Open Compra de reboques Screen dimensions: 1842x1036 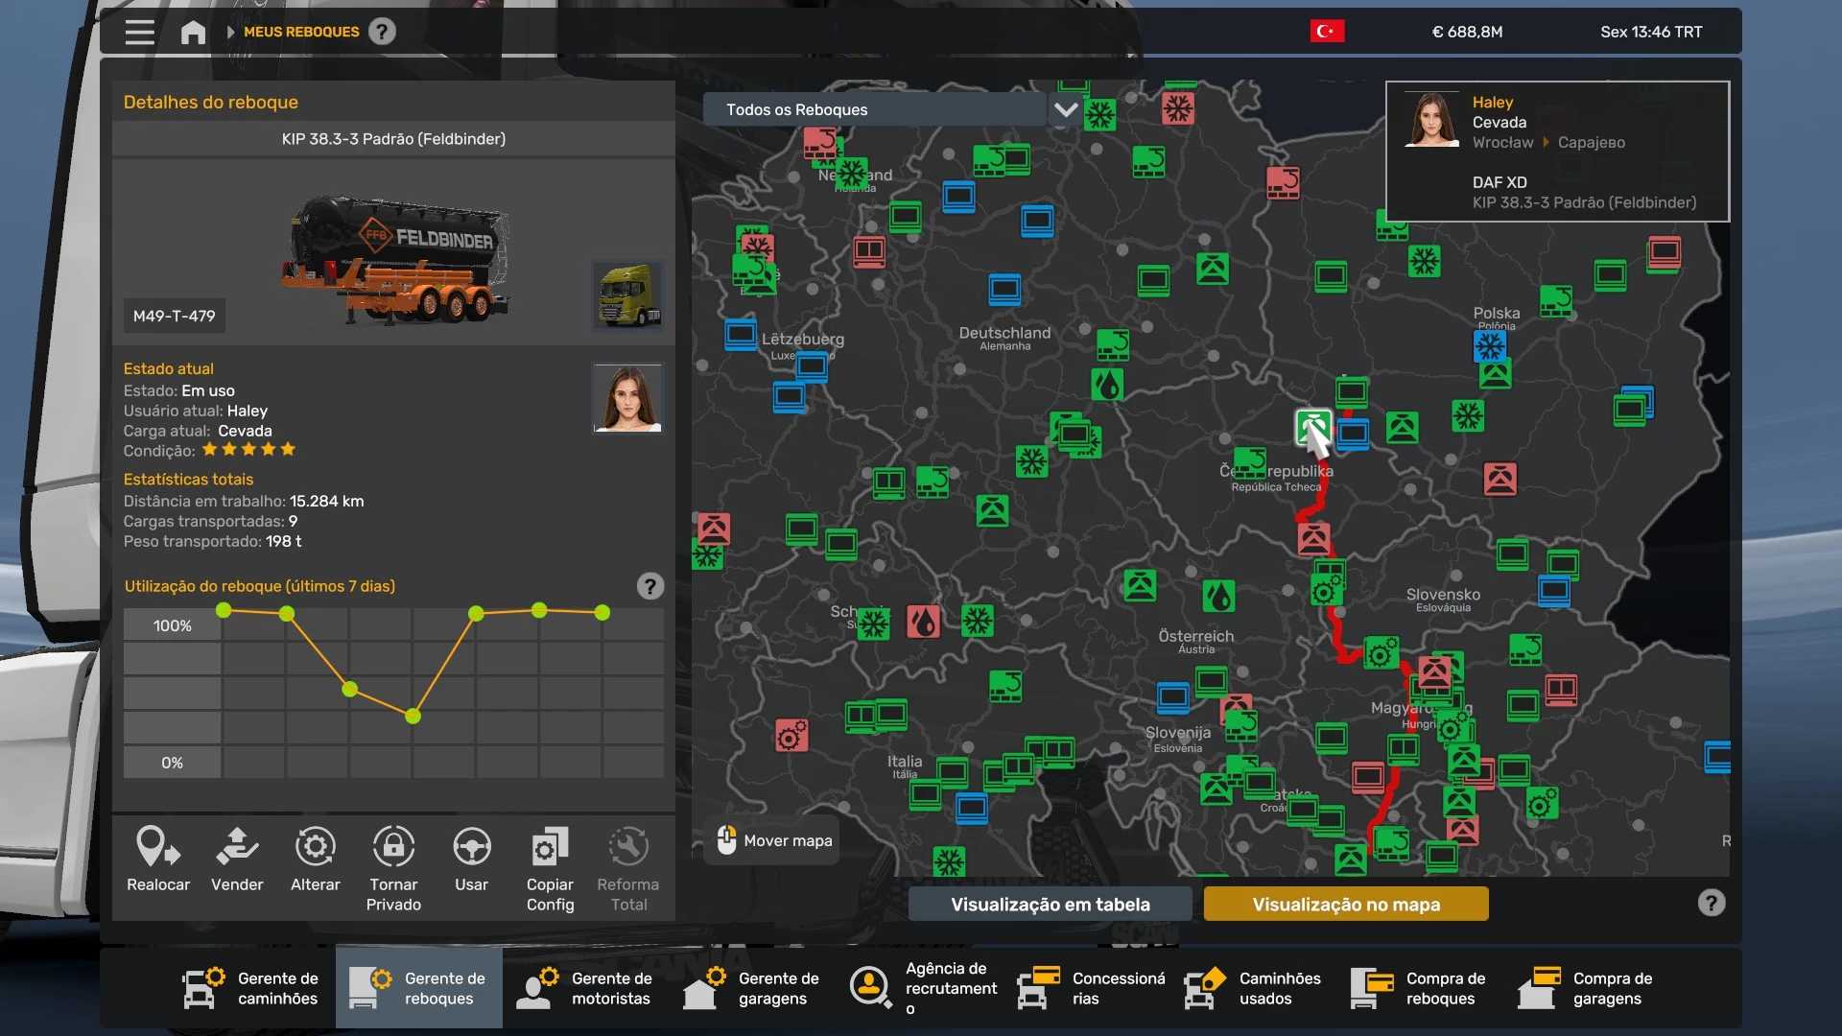tap(1420, 988)
